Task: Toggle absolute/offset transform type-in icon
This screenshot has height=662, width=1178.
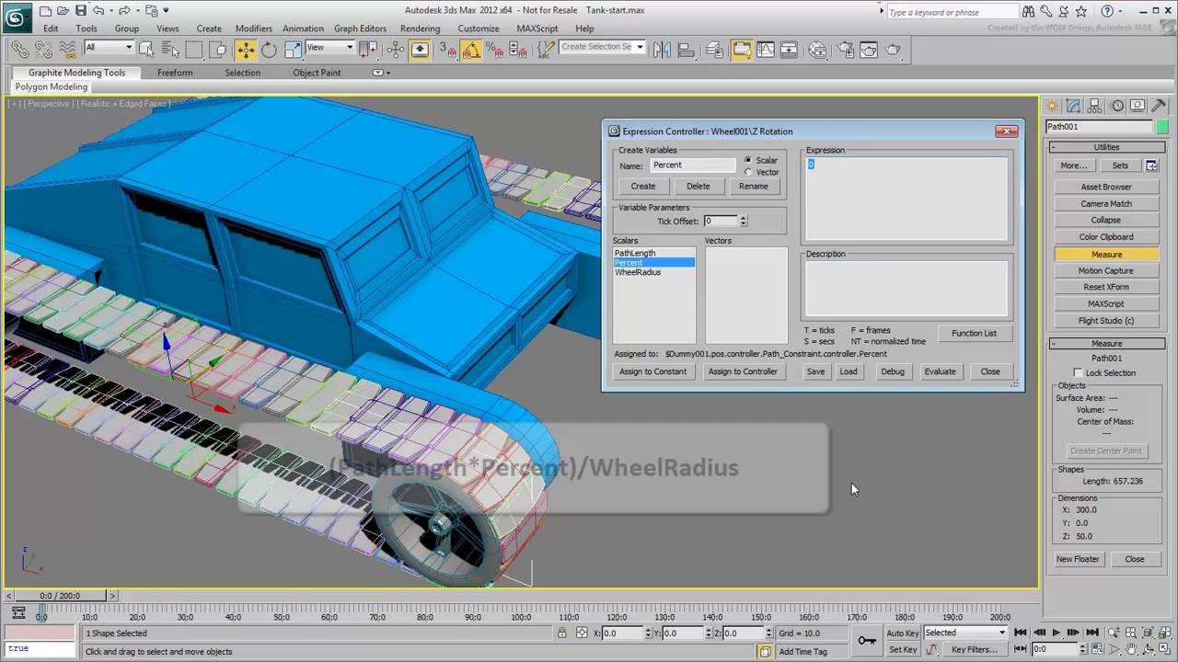Action: tap(582, 633)
